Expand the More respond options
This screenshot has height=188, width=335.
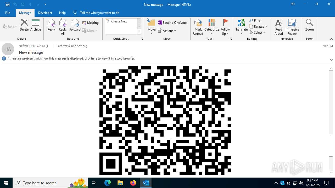click(x=90, y=31)
